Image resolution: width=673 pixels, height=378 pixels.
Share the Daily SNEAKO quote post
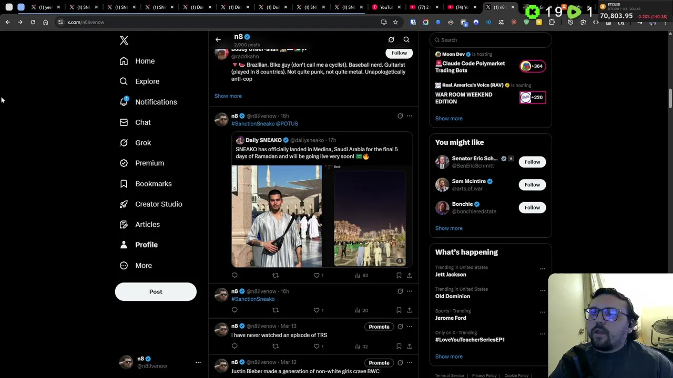pyautogui.click(x=410, y=275)
